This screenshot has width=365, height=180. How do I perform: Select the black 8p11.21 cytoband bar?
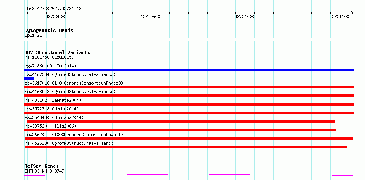pos(189,40)
